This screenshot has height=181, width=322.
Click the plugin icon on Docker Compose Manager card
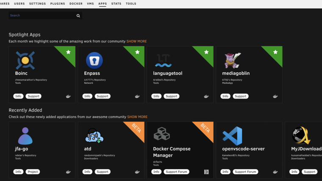pyautogui.click(x=206, y=172)
